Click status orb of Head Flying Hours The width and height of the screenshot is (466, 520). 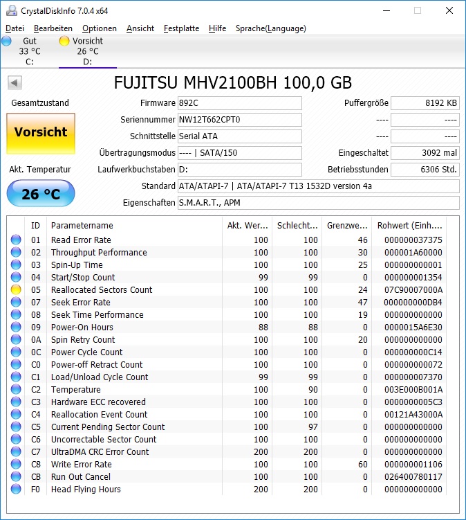click(x=16, y=489)
